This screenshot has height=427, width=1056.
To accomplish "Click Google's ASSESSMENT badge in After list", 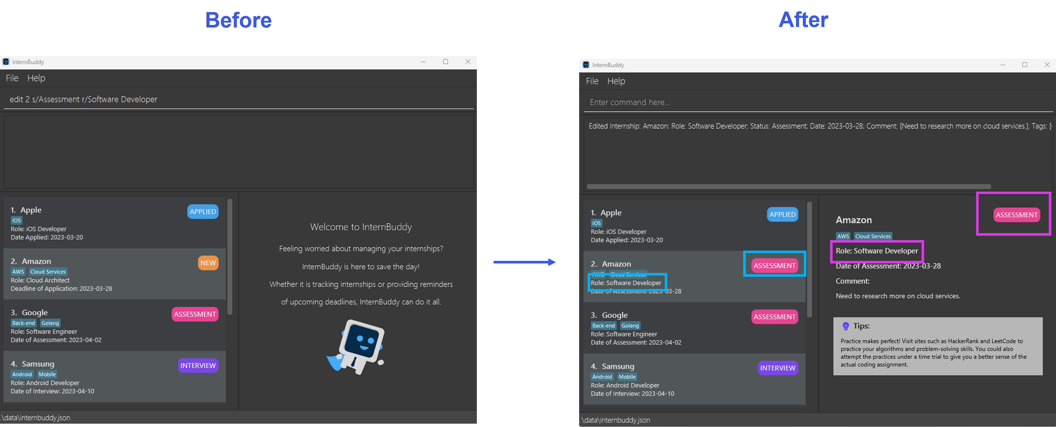I will [x=774, y=317].
